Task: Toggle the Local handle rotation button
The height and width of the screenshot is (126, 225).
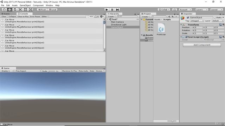Action: (52, 9)
